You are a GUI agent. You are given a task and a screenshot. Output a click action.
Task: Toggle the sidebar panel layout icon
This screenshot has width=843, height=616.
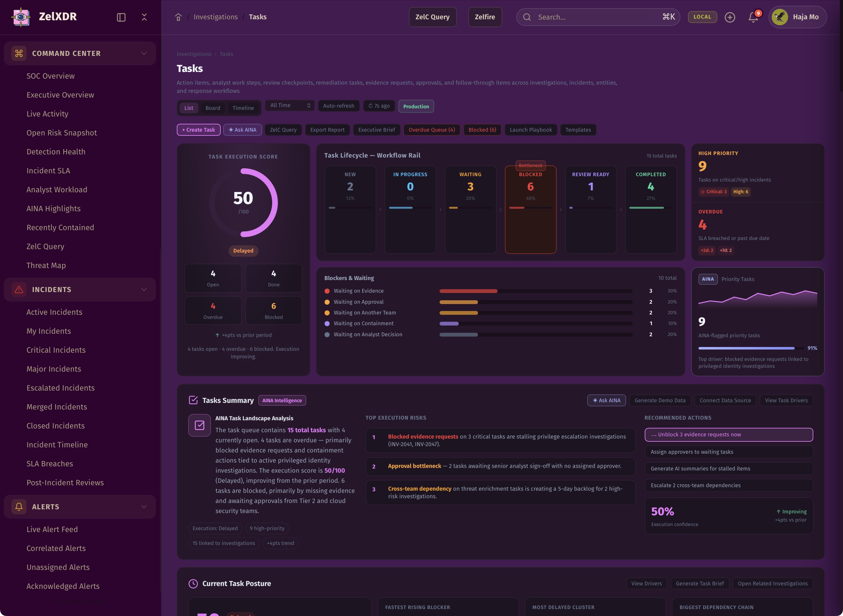coord(121,17)
